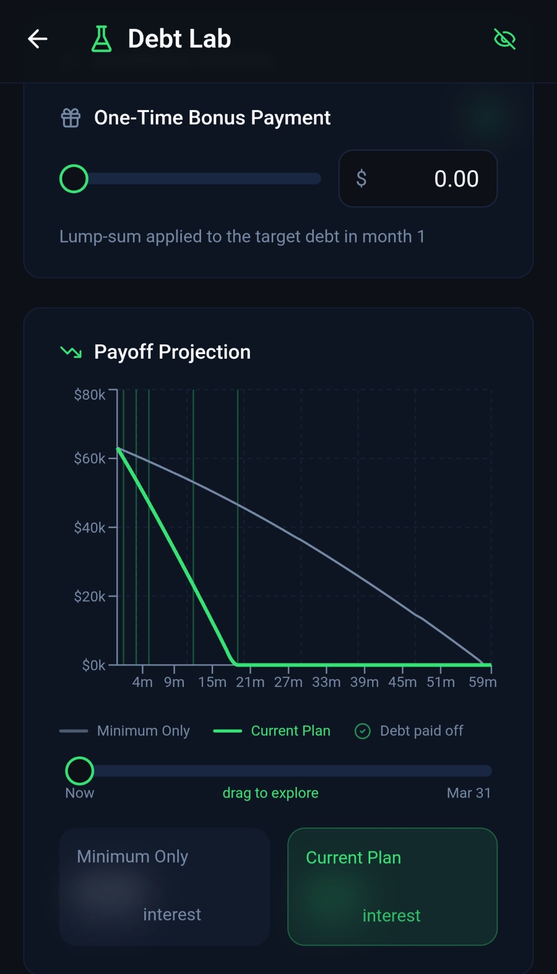Click the Mar 31 label on the timeline
Screen dimensions: 557x974
(469, 793)
